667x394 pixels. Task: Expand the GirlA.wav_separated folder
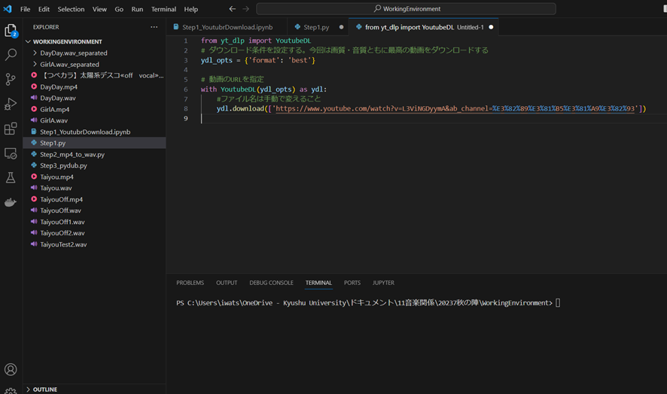[x=69, y=65]
